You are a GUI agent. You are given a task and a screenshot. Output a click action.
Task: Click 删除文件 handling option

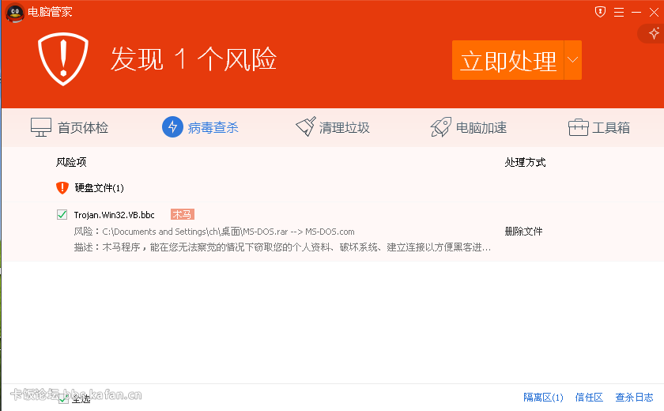pos(523,232)
